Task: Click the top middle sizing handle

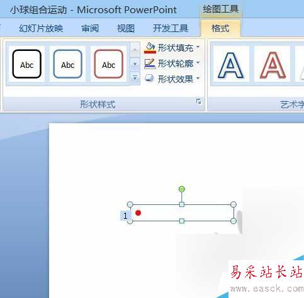Action: [182, 204]
